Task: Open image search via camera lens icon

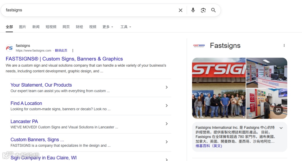Action: [x=203, y=10]
